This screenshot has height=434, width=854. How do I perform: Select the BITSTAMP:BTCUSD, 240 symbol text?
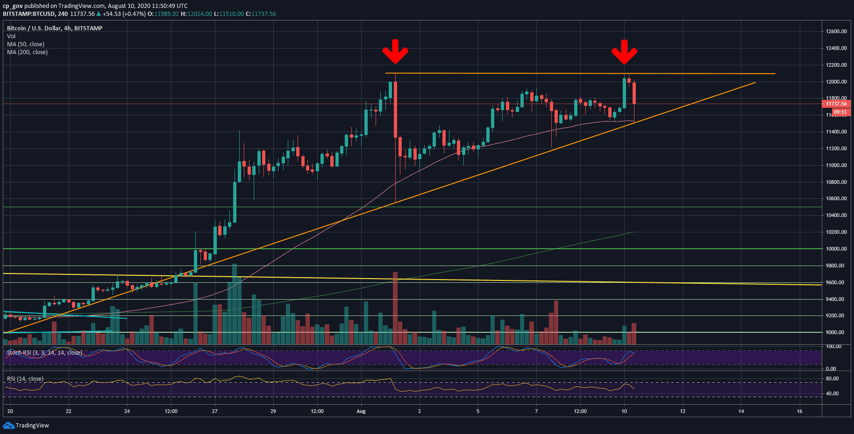(35, 14)
